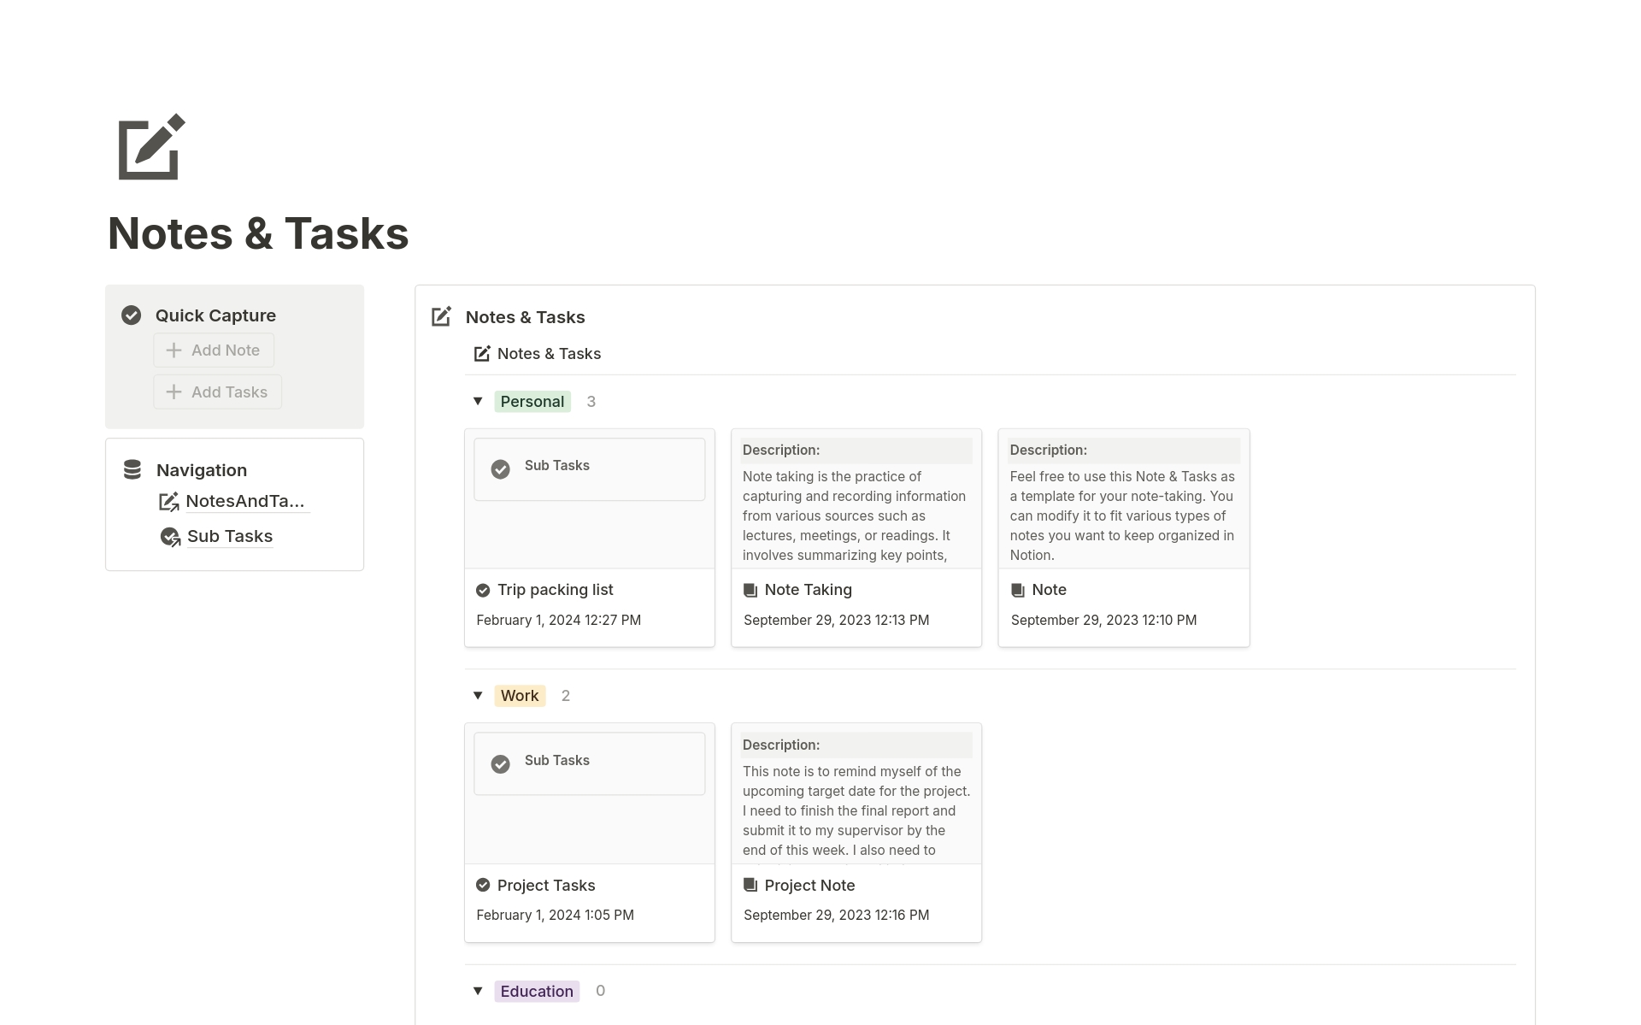
Task: Click the Sub Tasks checkmark icon in the Personal card
Action: tap(501, 468)
